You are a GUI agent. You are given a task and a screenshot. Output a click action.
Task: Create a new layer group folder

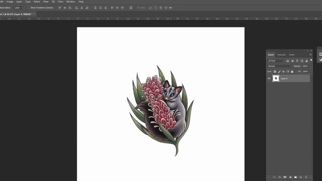295,177
